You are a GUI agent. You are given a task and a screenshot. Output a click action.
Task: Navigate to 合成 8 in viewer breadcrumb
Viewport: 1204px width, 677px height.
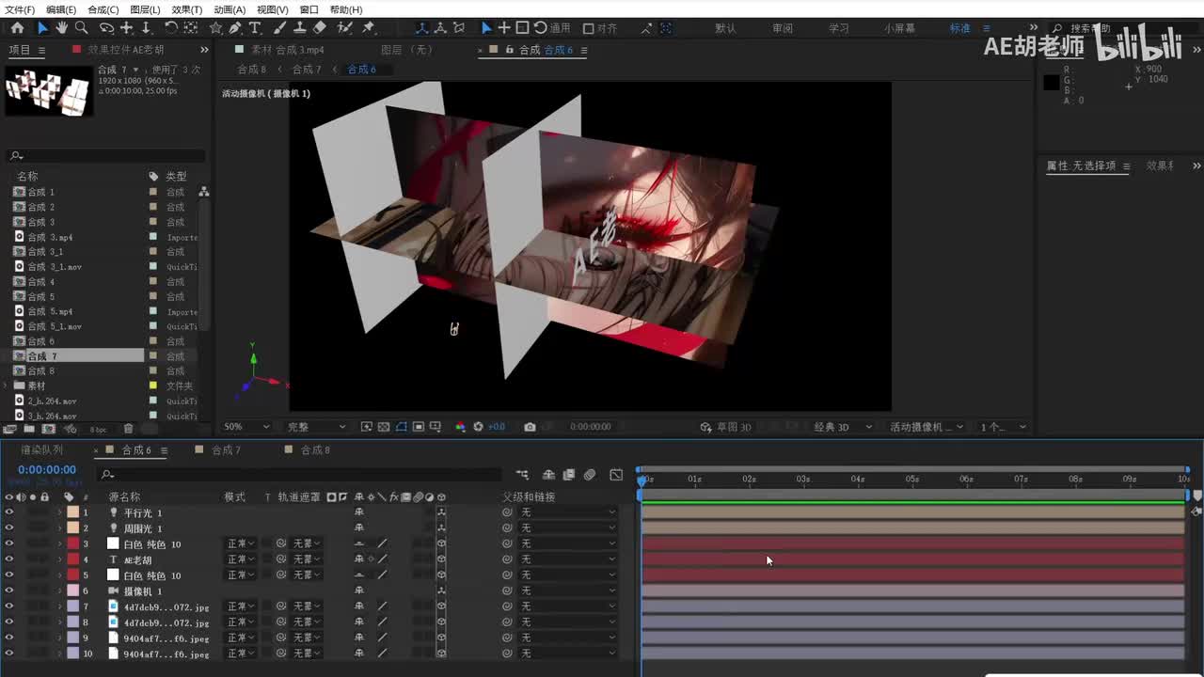tap(251, 70)
